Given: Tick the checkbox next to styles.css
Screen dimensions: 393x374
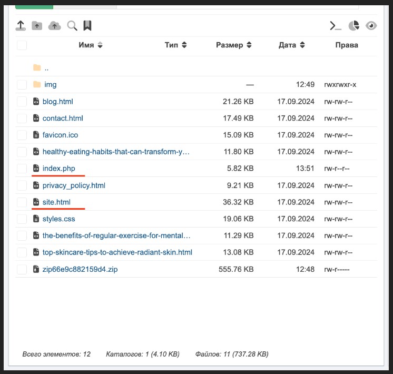Looking at the screenshot, I should 22,219.
